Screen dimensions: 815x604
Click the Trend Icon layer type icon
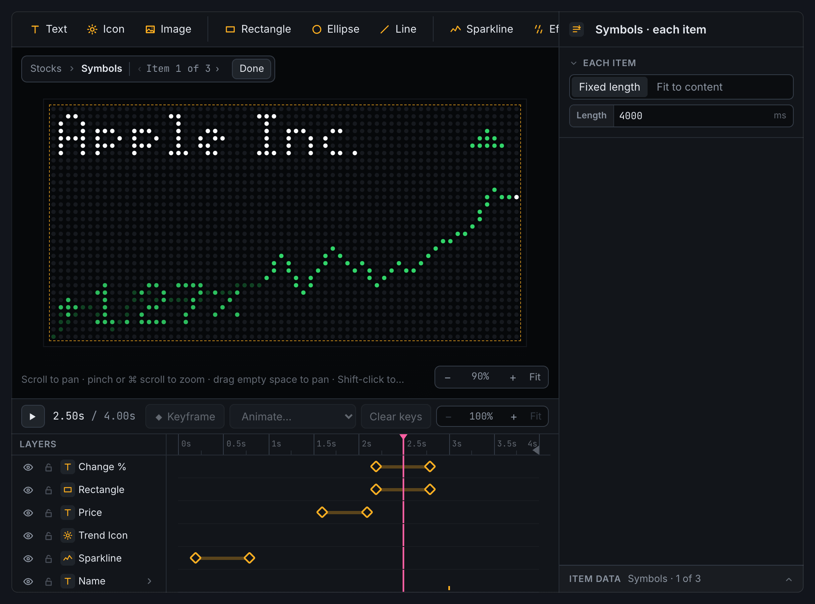tap(68, 535)
